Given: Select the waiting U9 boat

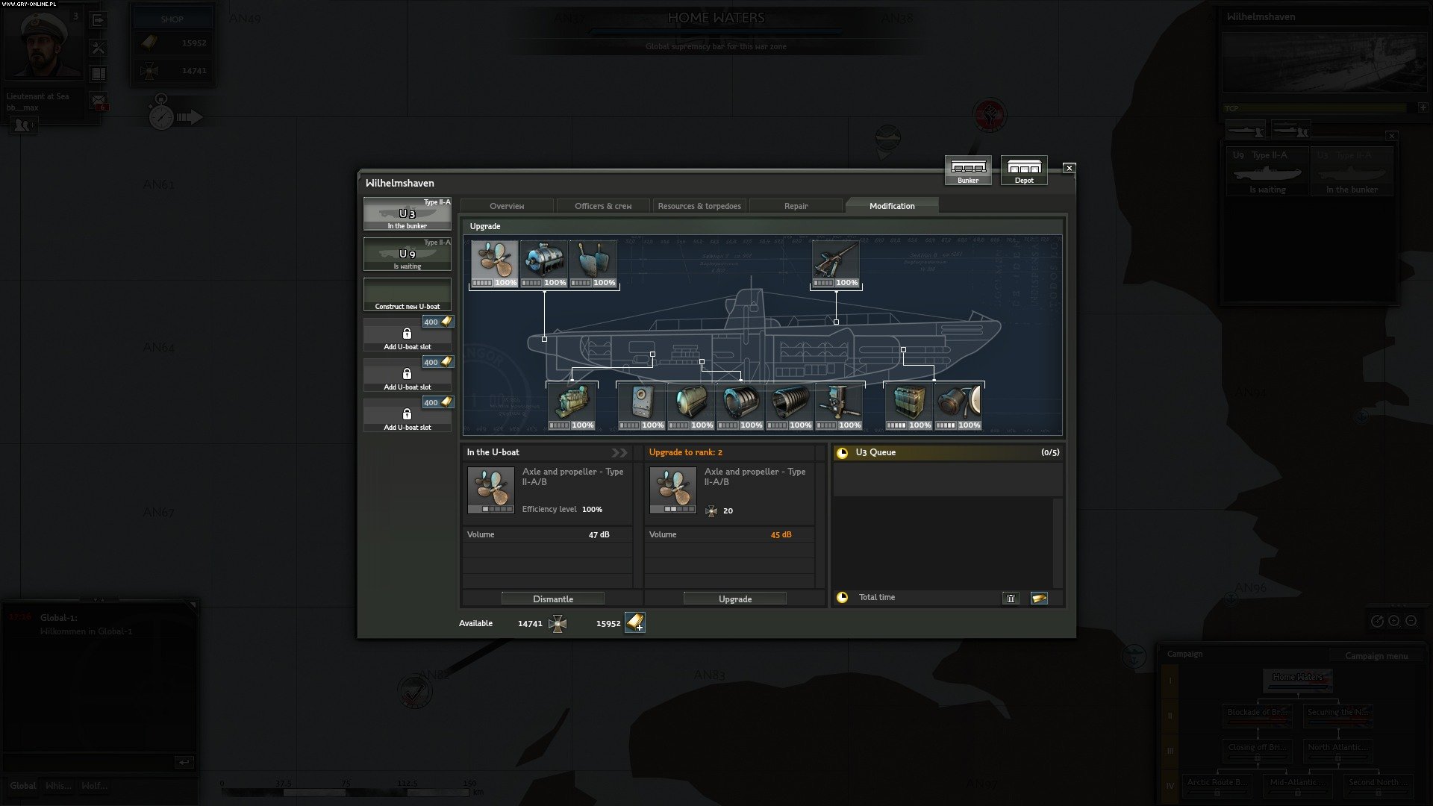Looking at the screenshot, I should point(408,254).
